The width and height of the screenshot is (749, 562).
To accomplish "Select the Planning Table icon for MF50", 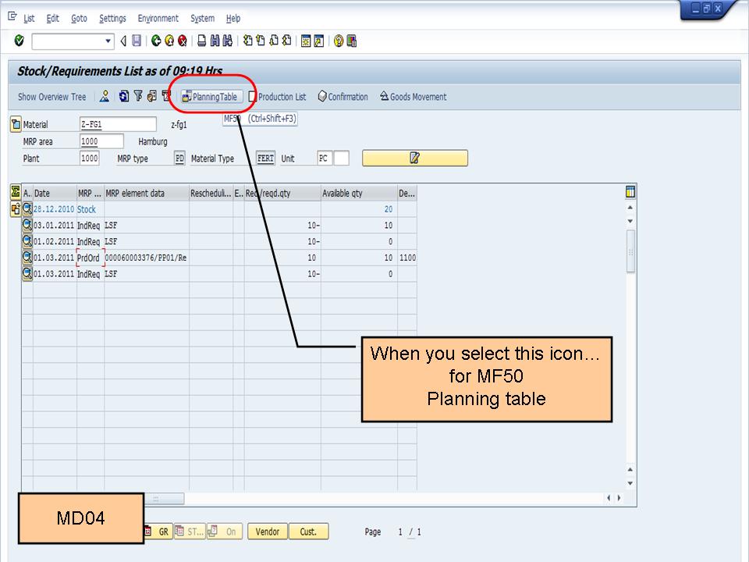I will 211,97.
